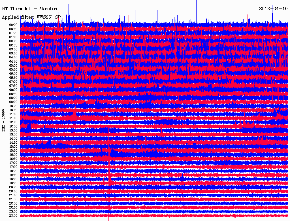Select the 15:30 time label
Screen dimensions: 290x221
tap(13, 151)
